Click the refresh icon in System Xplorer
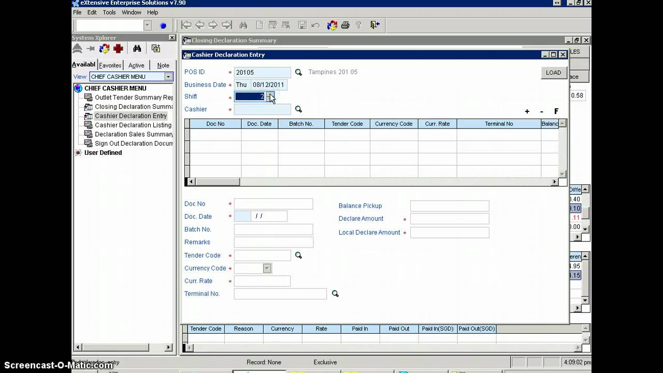This screenshot has height=373, width=663. tap(105, 49)
